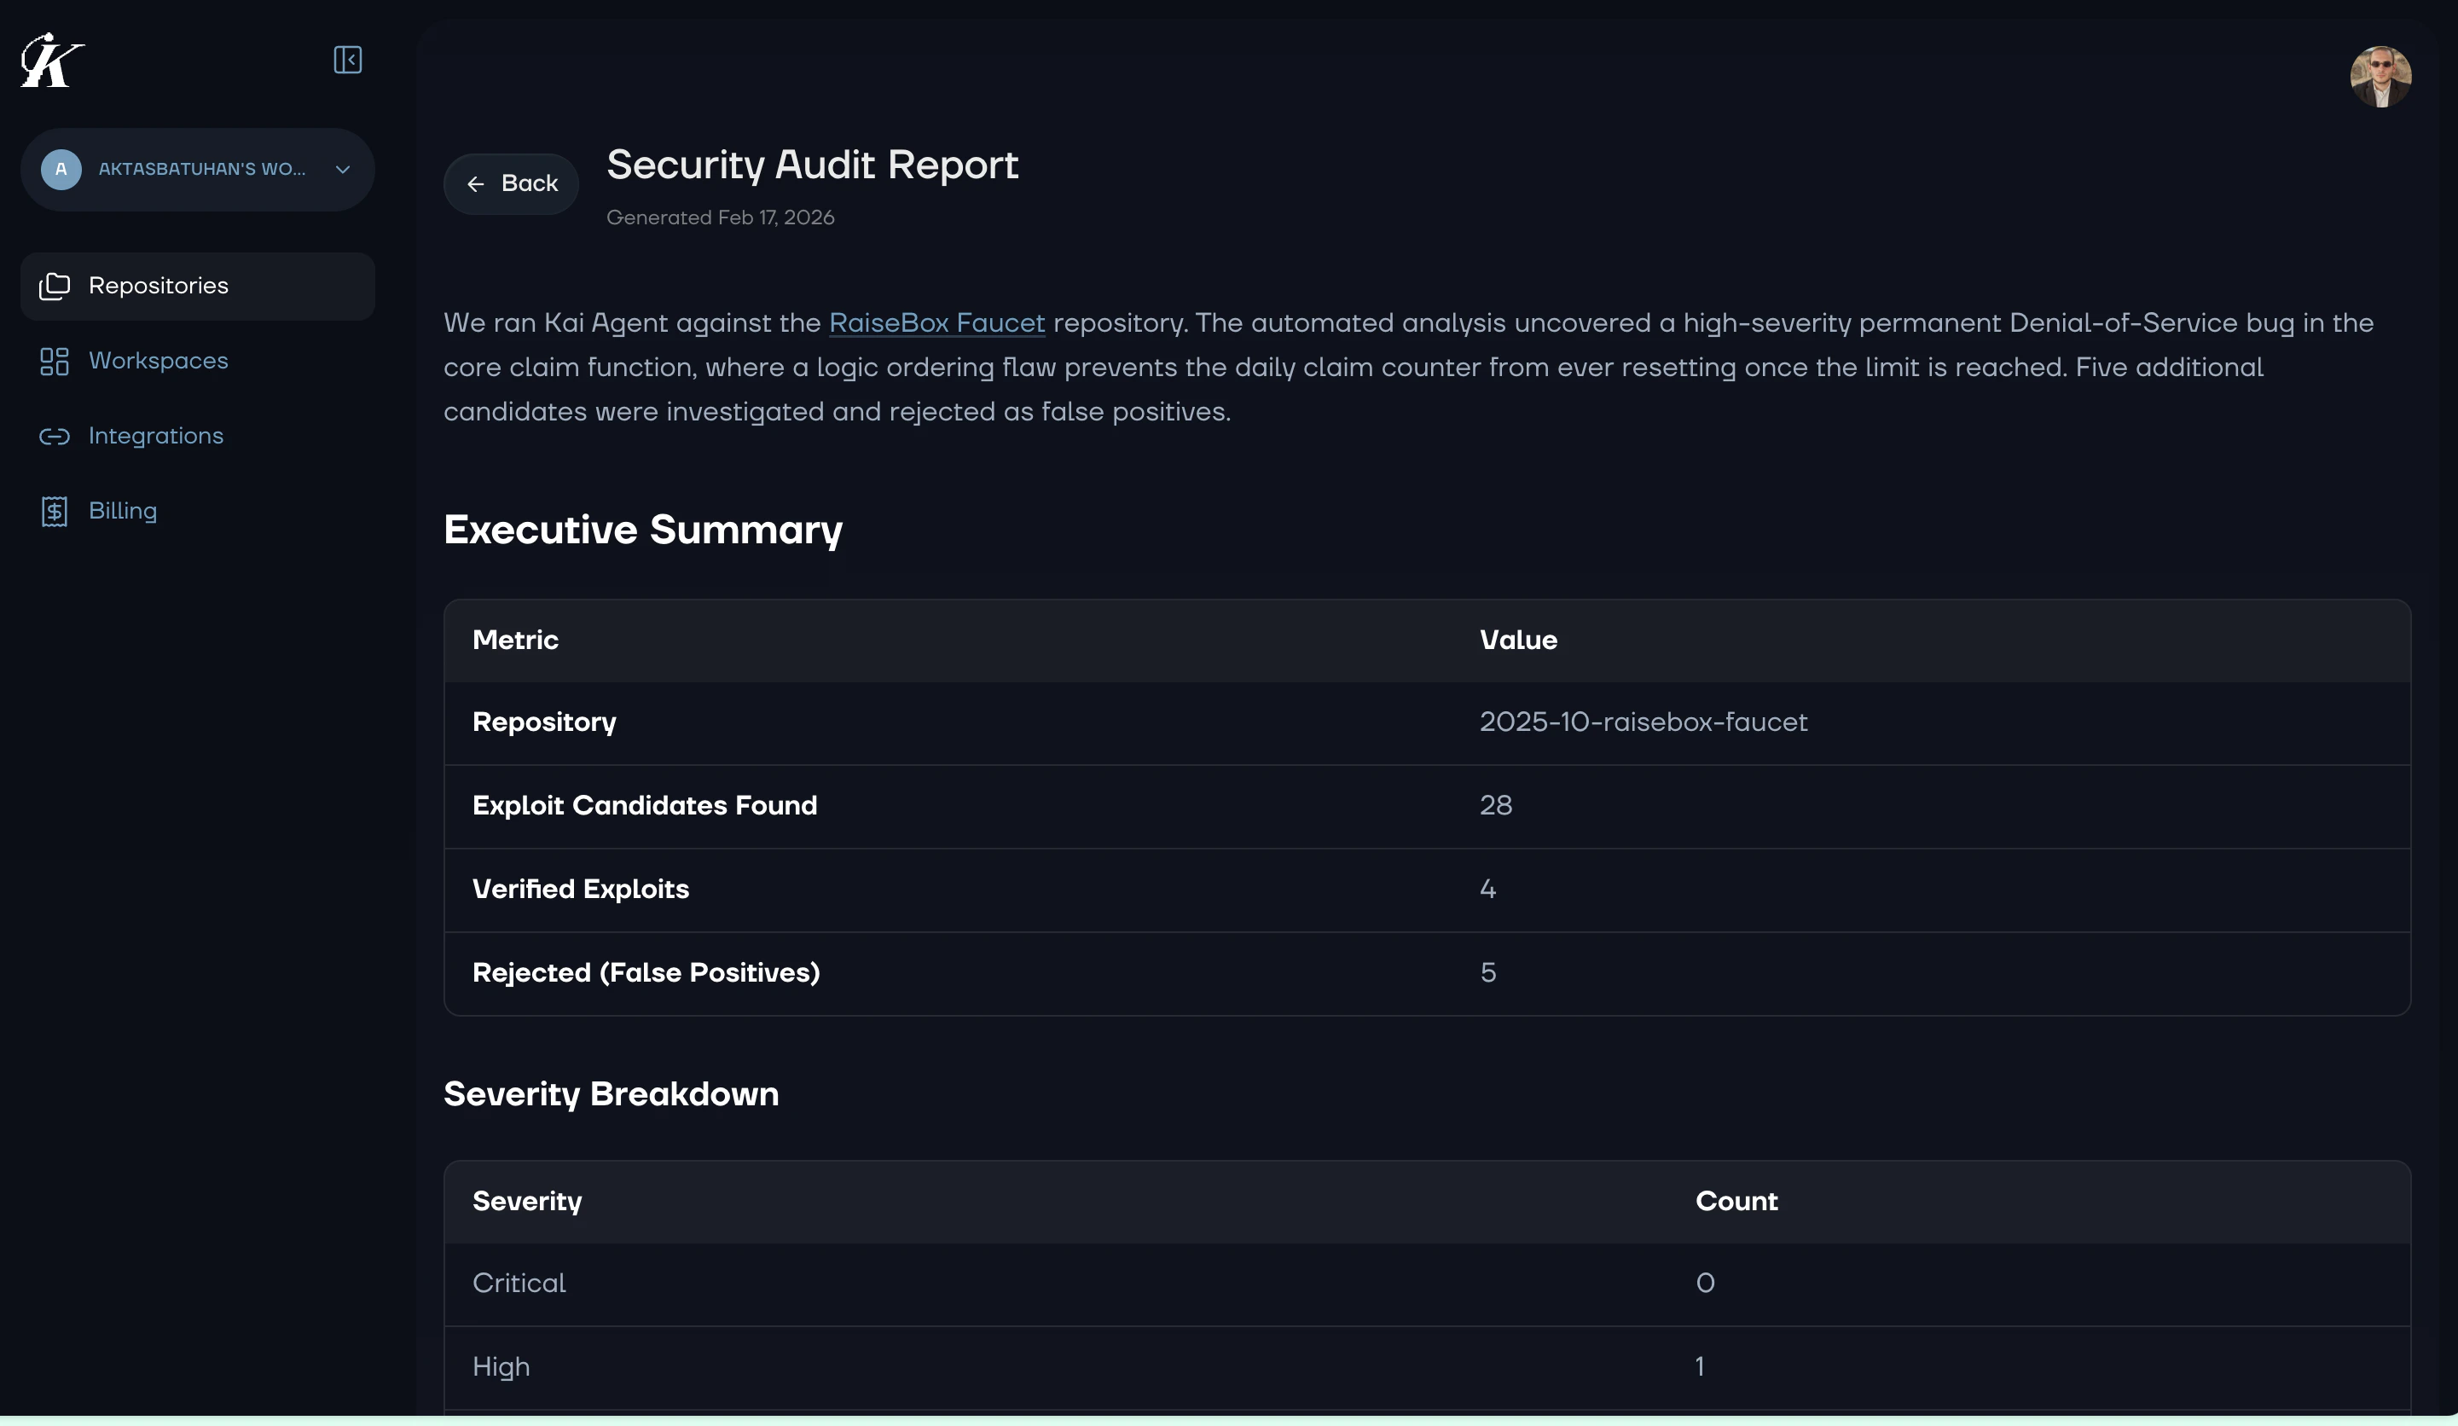Click the Value column header
This screenshot has height=1426, width=2458.
coord(1518,640)
